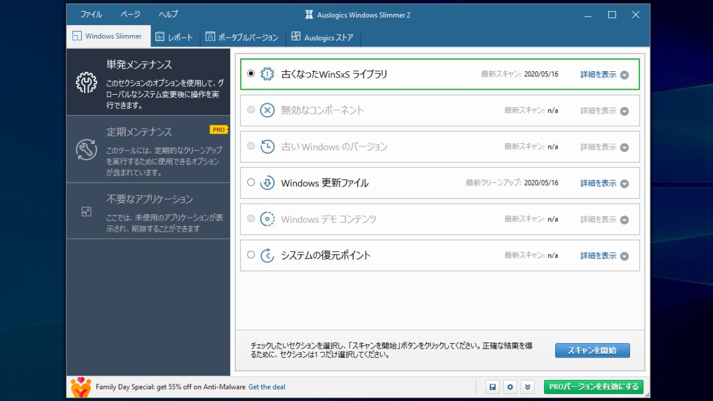The image size is (713, 401).
Task: Expand details arrow for 無効なコンポーネント
Action: point(624,111)
